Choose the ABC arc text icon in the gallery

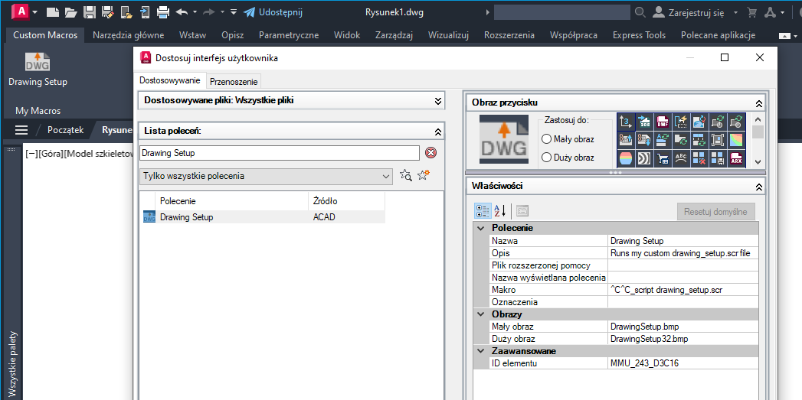tap(682, 158)
